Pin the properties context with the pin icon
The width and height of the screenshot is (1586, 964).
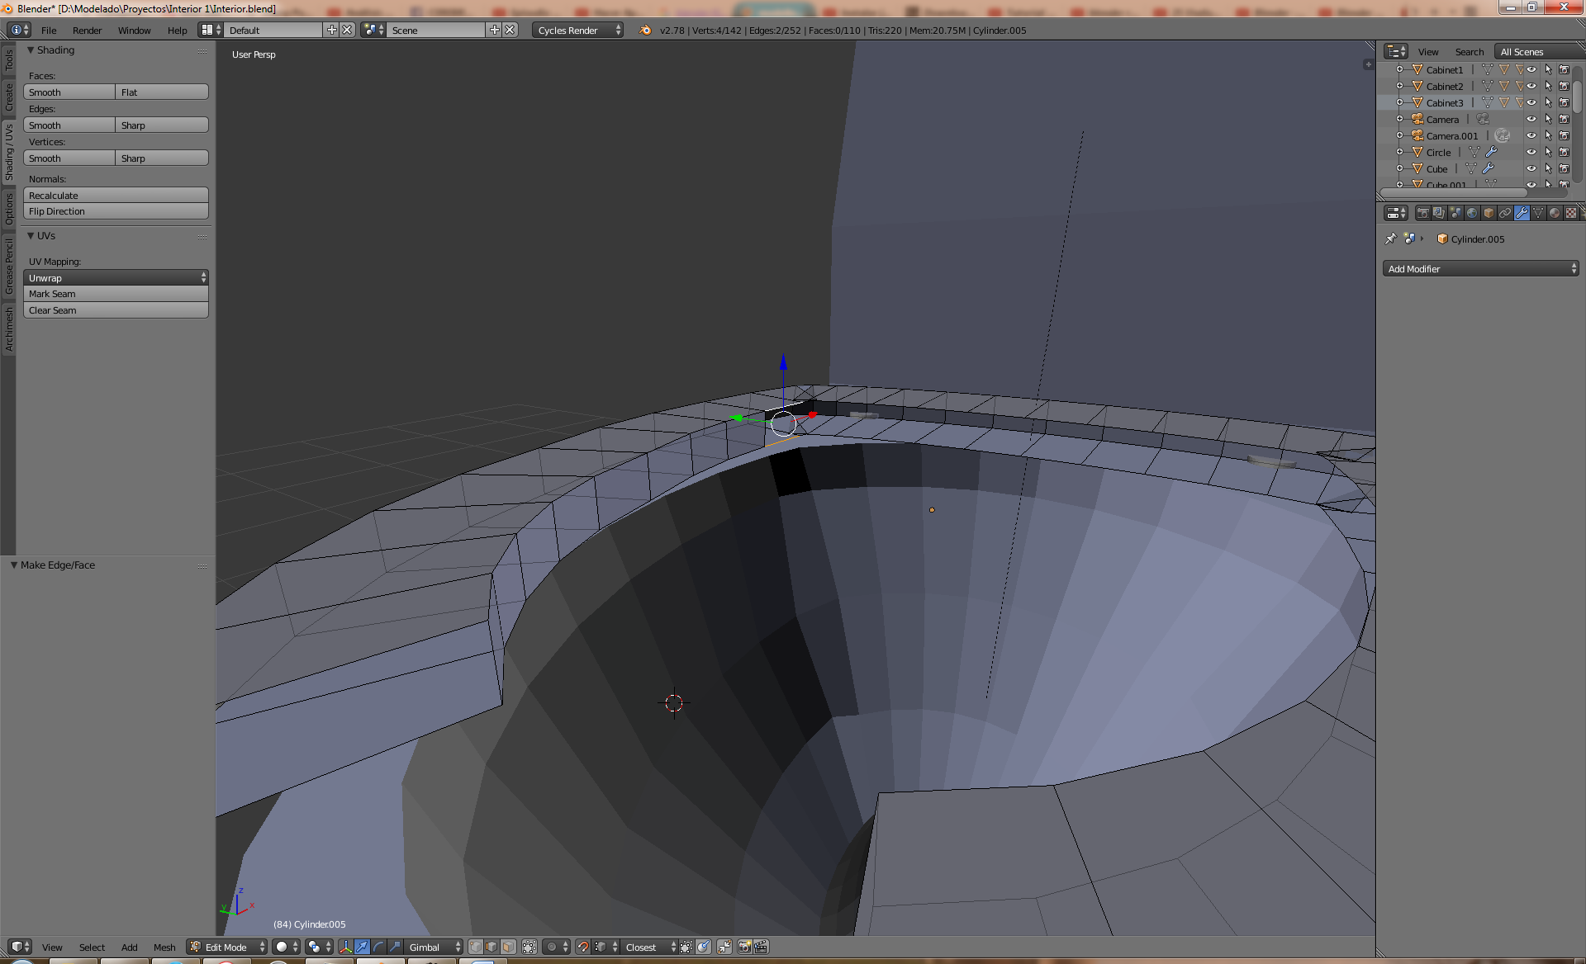tap(1391, 239)
